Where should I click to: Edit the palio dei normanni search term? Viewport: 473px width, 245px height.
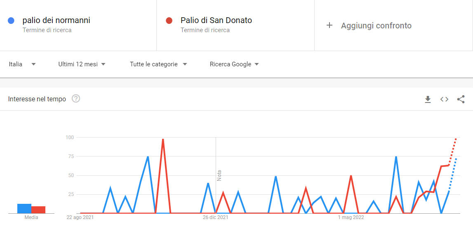coord(56,20)
